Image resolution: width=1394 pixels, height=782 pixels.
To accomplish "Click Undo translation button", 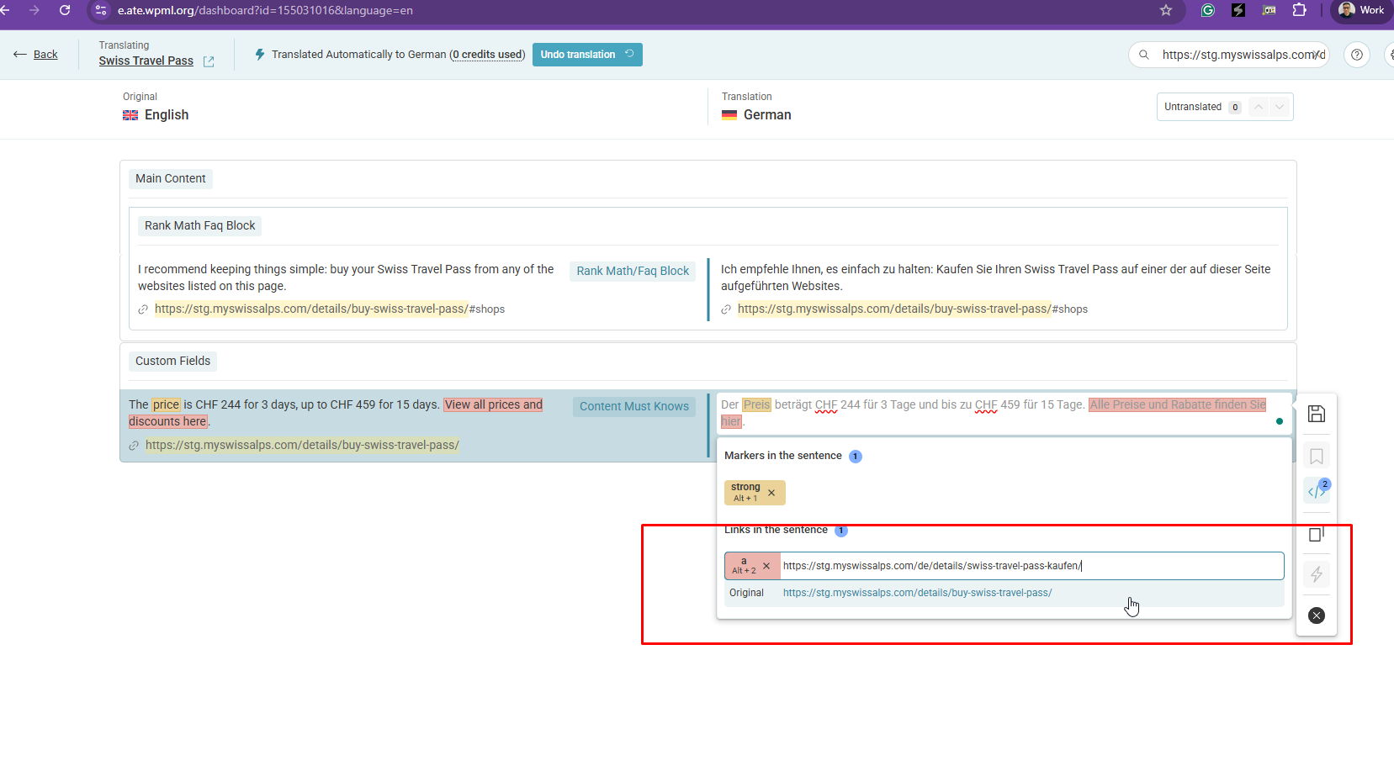I will (x=587, y=55).
